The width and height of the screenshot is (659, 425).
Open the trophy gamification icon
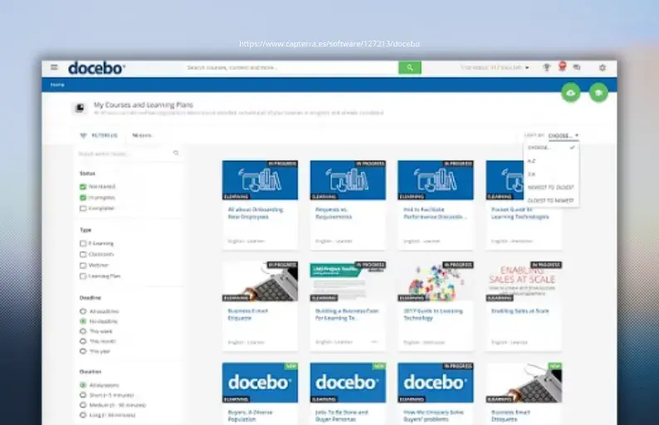pyautogui.click(x=546, y=67)
